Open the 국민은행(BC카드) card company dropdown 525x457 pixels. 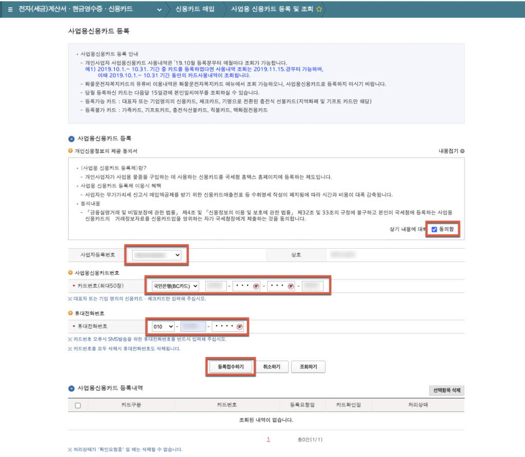(175, 286)
